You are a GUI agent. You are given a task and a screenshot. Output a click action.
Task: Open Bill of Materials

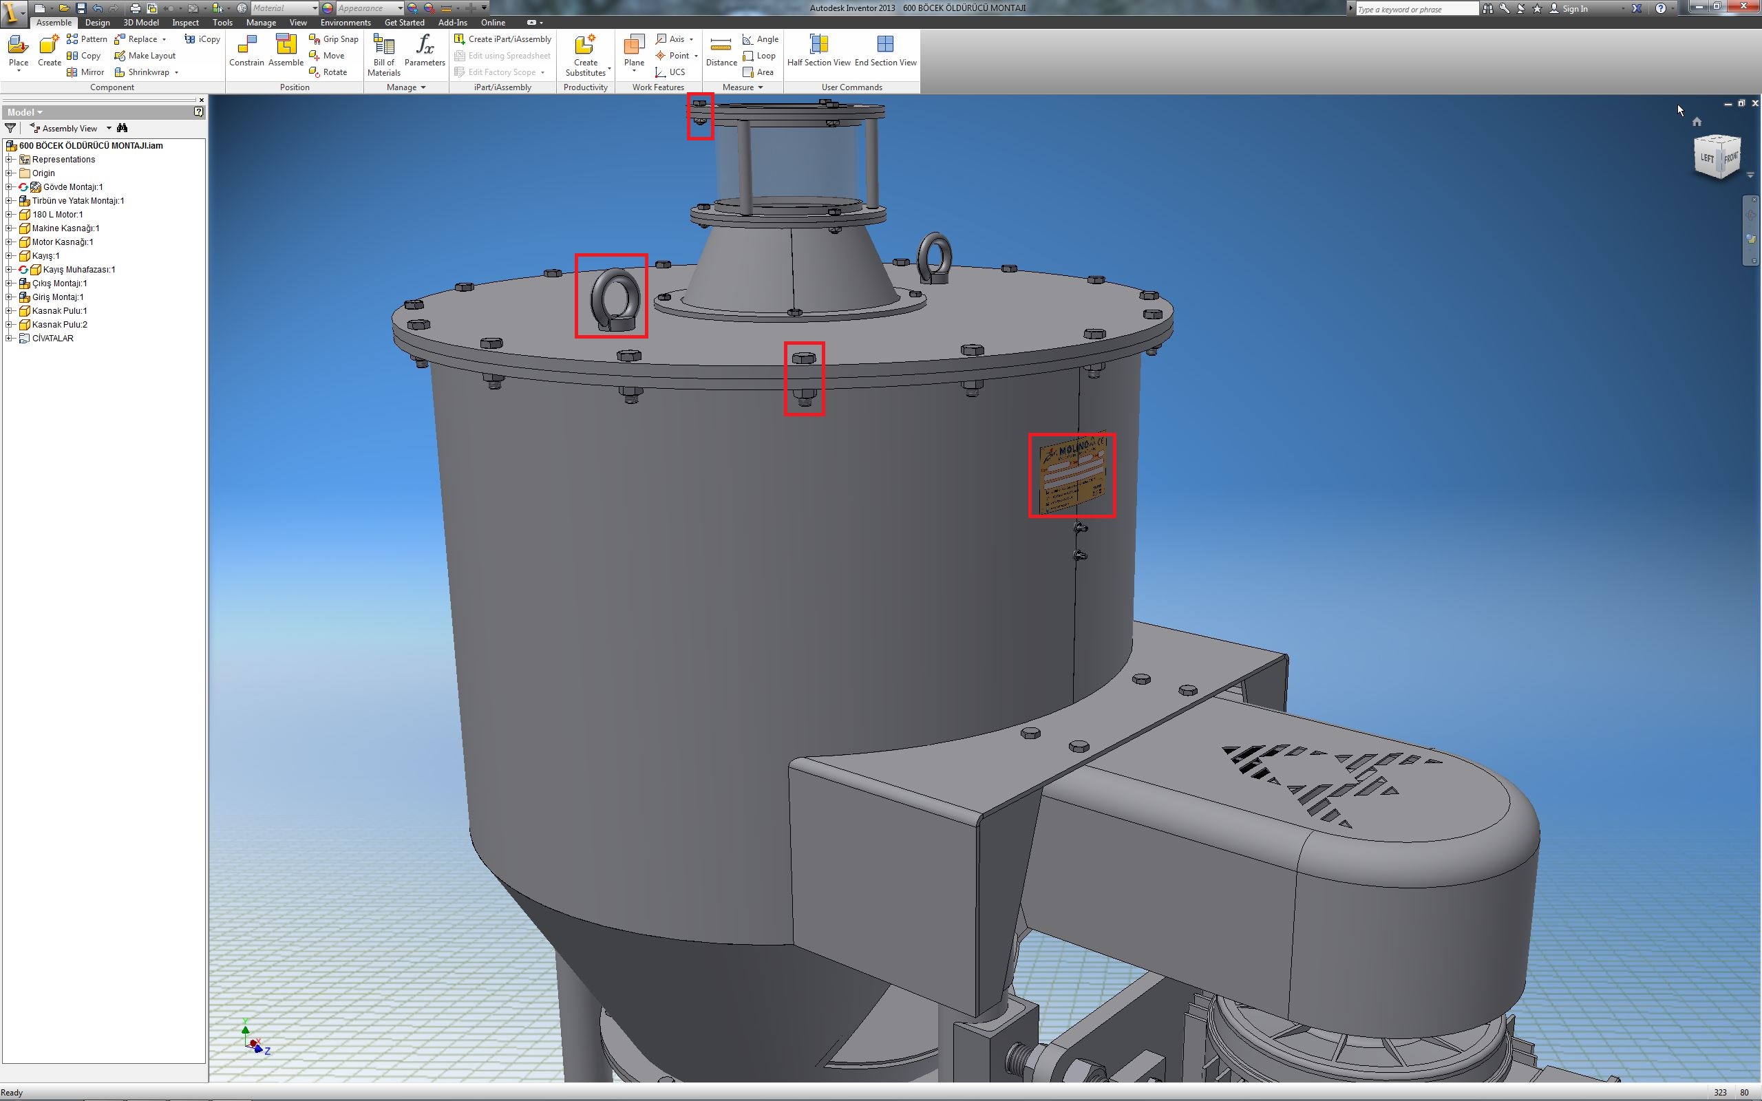[x=383, y=54]
